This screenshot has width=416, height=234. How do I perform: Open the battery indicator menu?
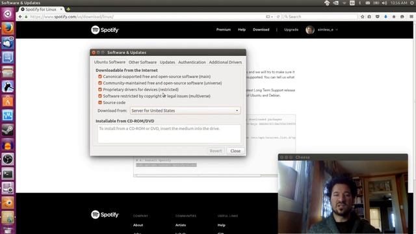(376, 3)
